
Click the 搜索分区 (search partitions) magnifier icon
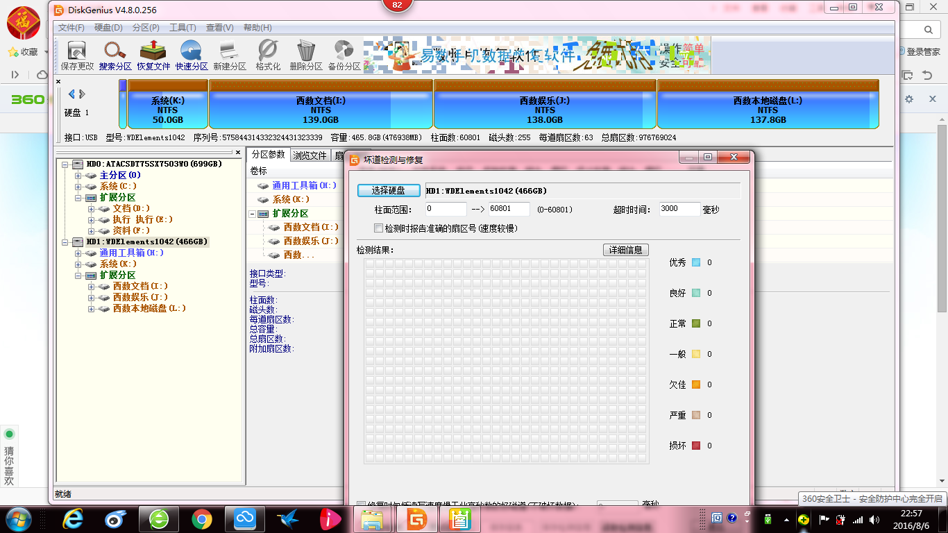(115, 56)
